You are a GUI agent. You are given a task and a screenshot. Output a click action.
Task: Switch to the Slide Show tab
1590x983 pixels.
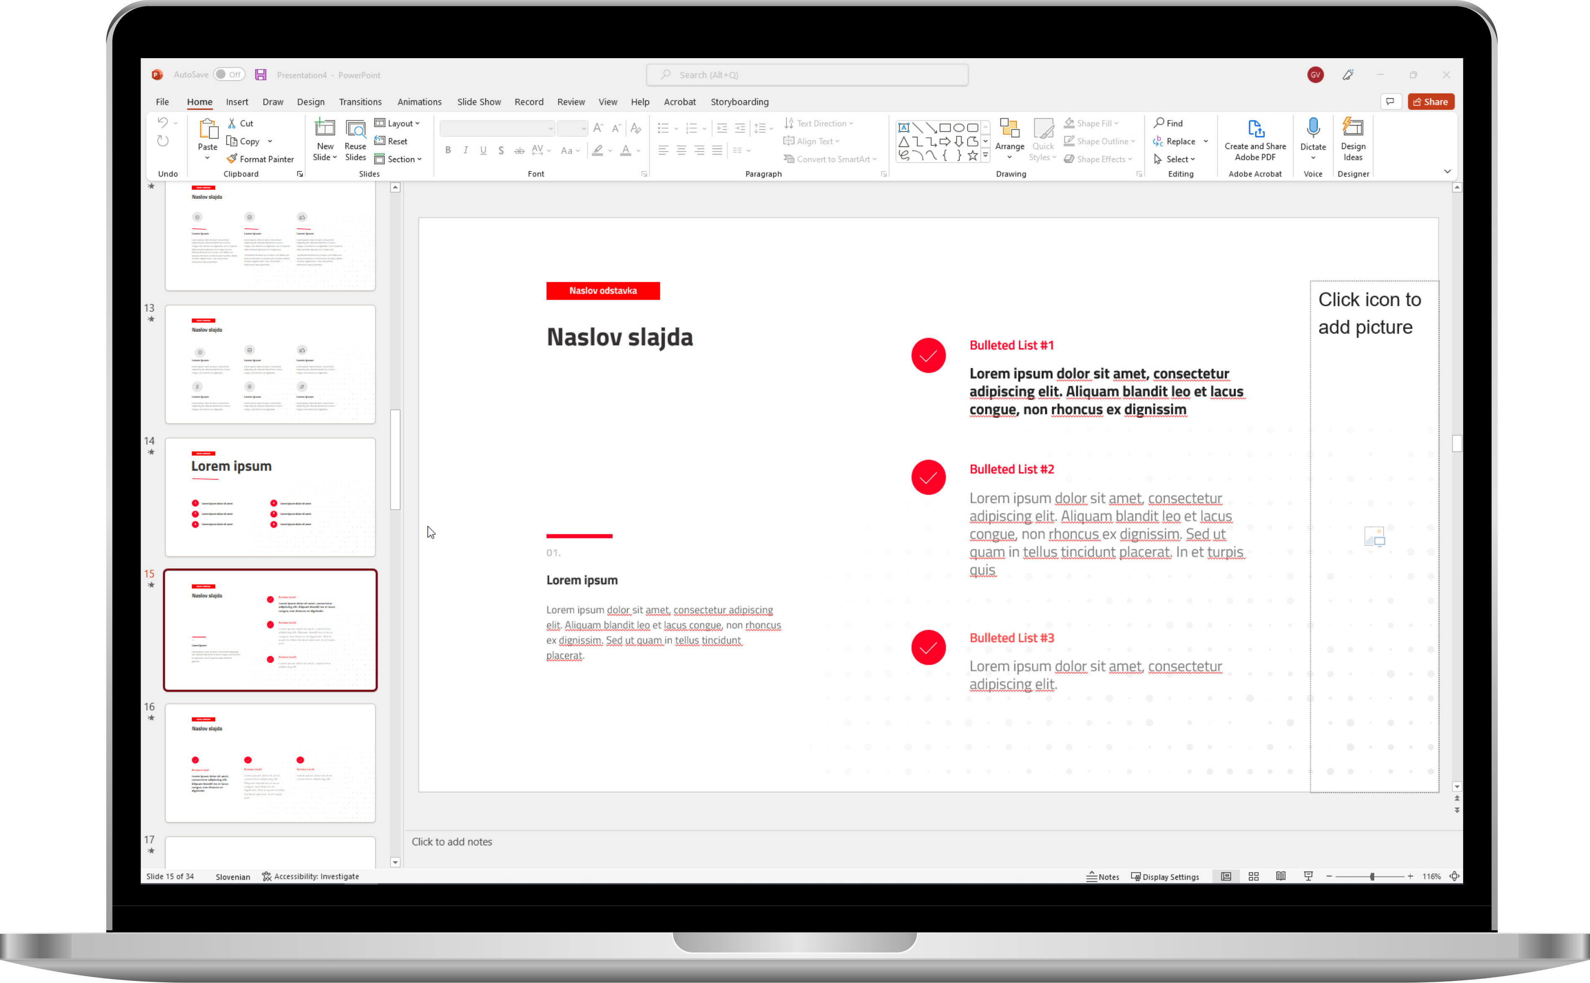pyautogui.click(x=478, y=101)
